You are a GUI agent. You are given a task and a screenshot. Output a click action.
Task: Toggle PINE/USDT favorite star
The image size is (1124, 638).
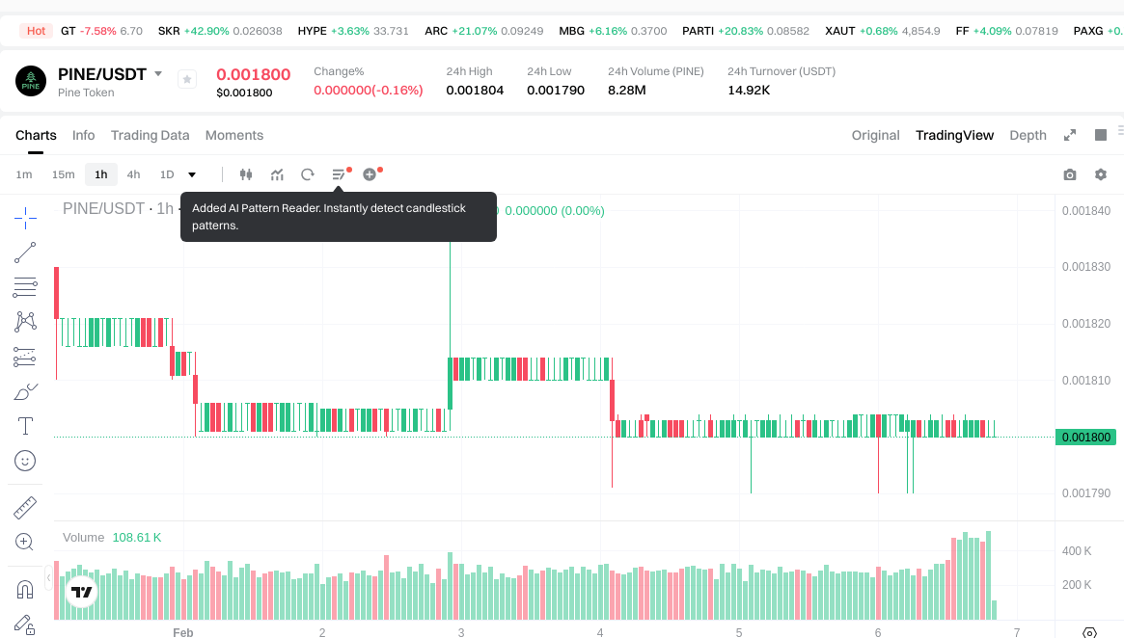tap(187, 79)
